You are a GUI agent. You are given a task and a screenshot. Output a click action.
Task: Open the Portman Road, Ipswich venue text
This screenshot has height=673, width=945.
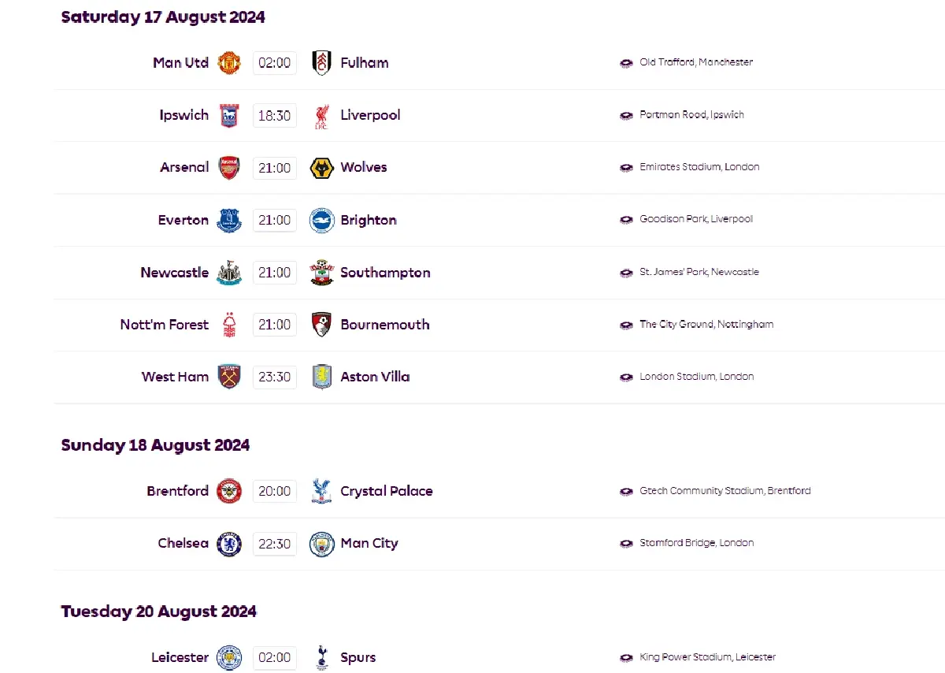pos(693,115)
